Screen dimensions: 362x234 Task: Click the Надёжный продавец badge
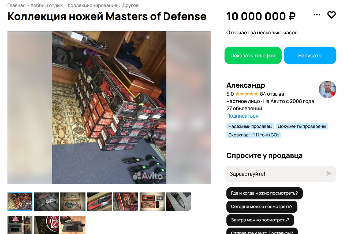[250, 126]
